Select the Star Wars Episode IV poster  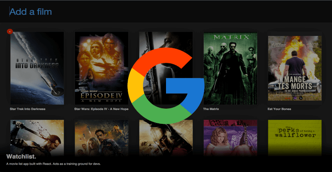tap(101, 68)
